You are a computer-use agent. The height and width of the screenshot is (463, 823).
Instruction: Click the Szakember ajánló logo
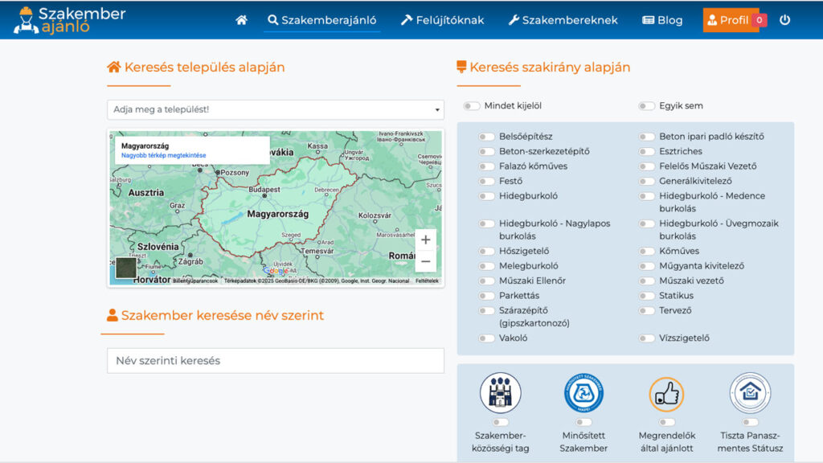tap(70, 20)
